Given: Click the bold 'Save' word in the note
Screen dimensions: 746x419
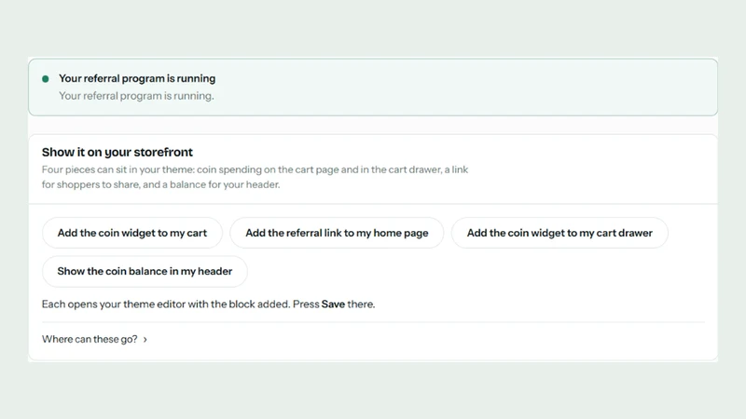Looking at the screenshot, I should [x=333, y=304].
